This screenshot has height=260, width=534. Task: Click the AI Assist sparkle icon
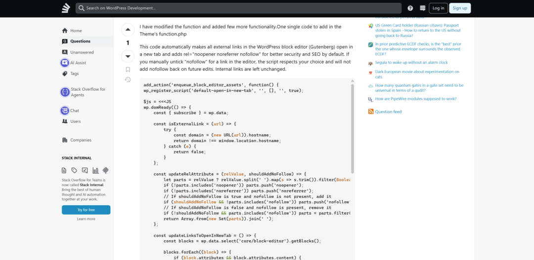coord(65,63)
